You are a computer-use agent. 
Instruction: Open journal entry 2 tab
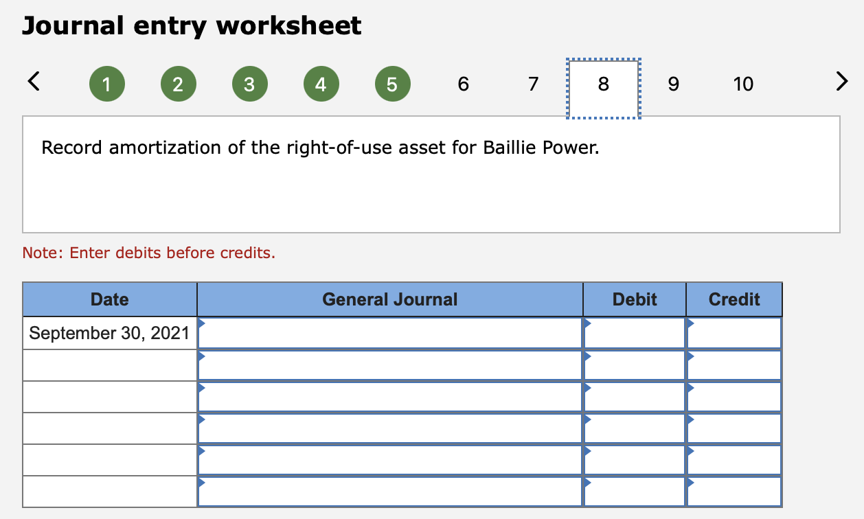(x=177, y=84)
